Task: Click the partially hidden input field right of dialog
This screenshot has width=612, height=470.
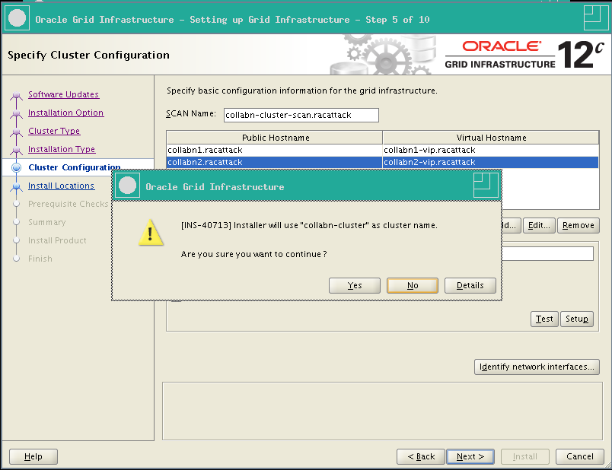Action: pyautogui.click(x=547, y=253)
